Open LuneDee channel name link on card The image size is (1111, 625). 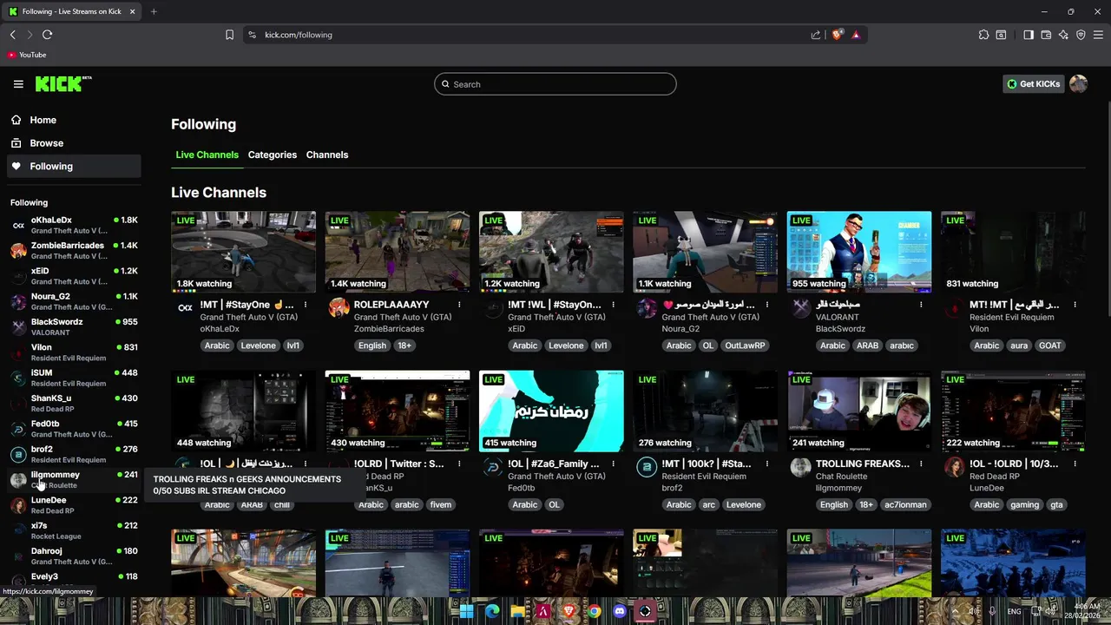click(986, 488)
